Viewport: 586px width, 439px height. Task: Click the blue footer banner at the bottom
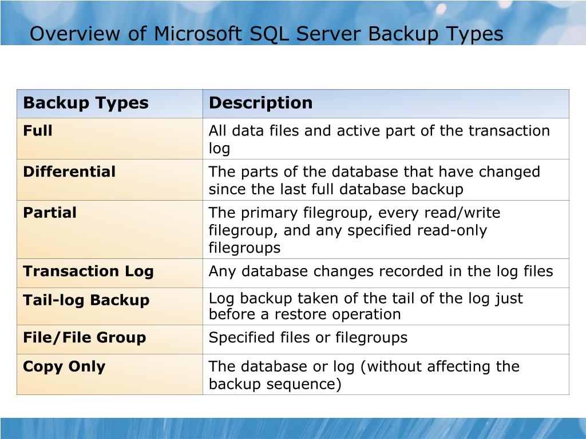pos(293,428)
